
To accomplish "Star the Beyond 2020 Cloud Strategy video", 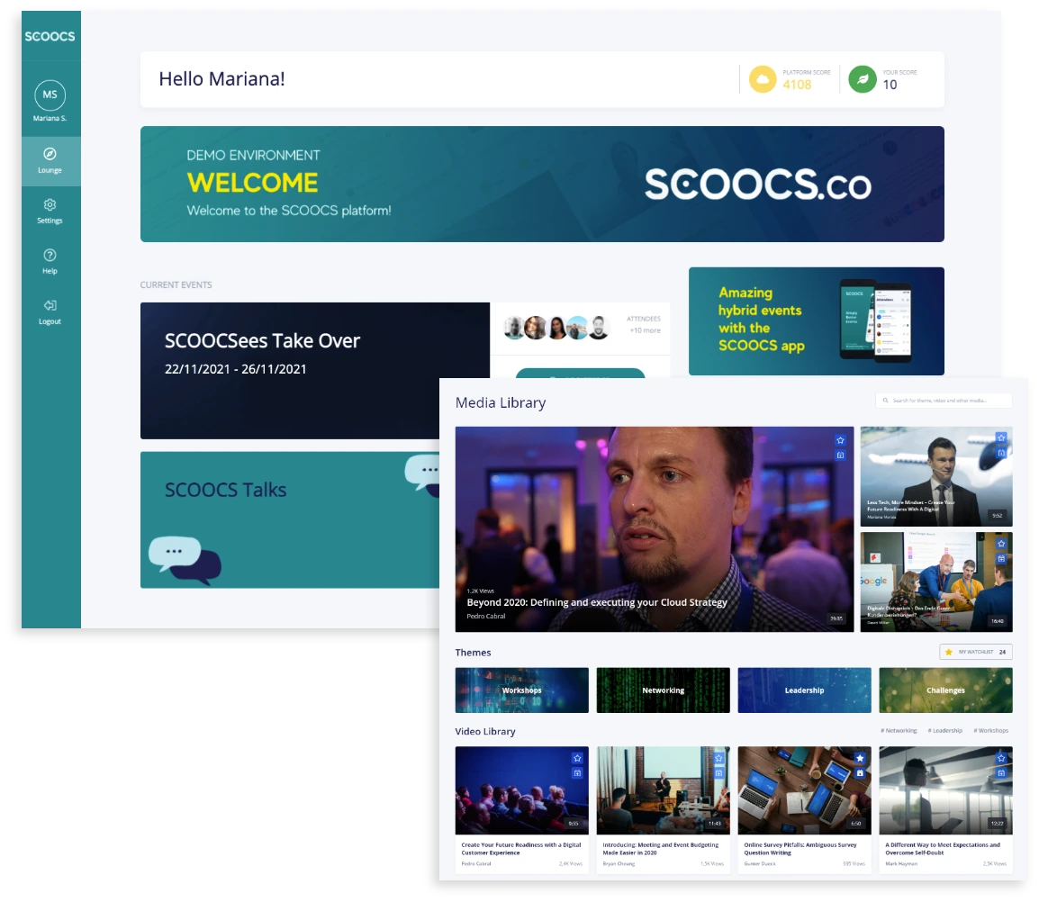I will [x=840, y=440].
